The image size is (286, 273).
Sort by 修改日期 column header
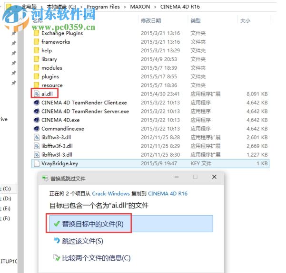coord(151,20)
